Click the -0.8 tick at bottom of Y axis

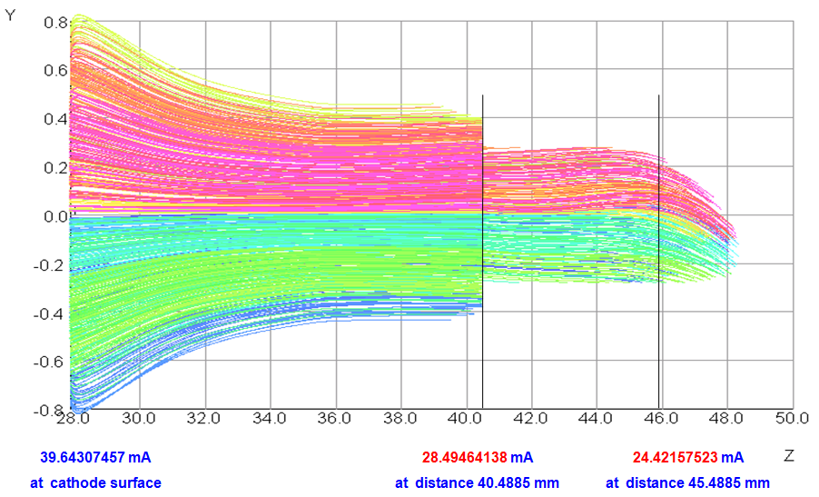[53, 410]
